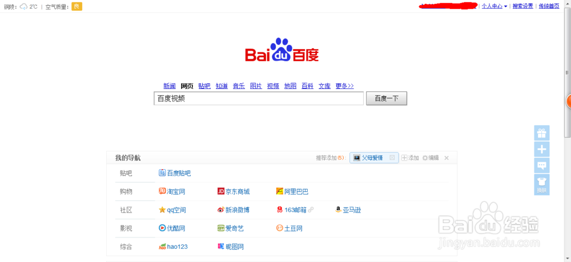Dismiss the 父母爱情 recommendation
The width and height of the screenshot is (571, 262).
pyautogui.click(x=392, y=158)
